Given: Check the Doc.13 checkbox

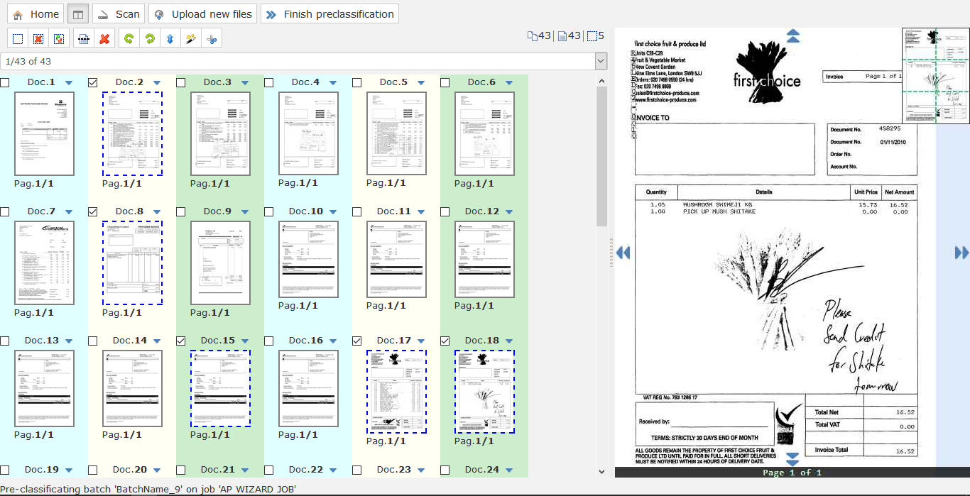Looking at the screenshot, I should [x=5, y=341].
